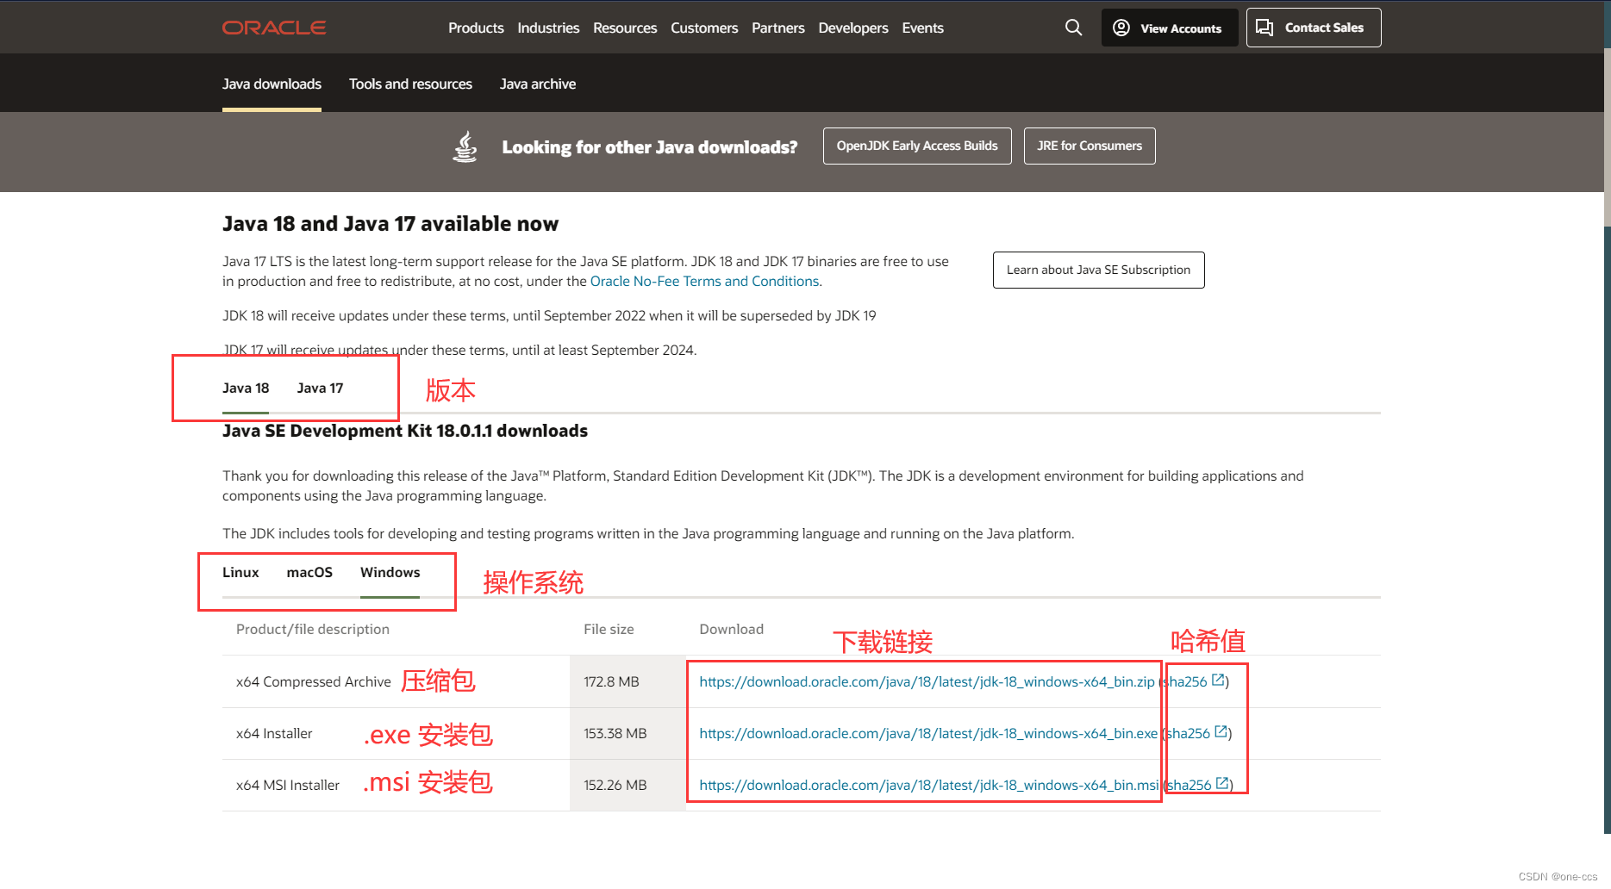This screenshot has width=1611, height=889.
Task: Click the 152.26 MB file size
Action: pos(615,785)
